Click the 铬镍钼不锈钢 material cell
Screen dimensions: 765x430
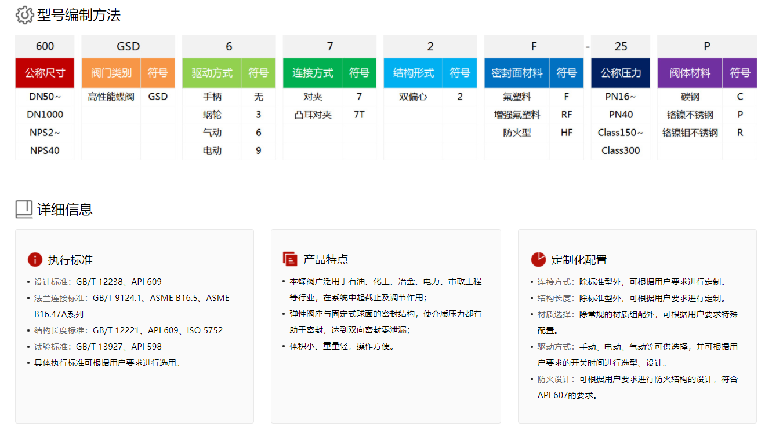pyautogui.click(x=690, y=133)
